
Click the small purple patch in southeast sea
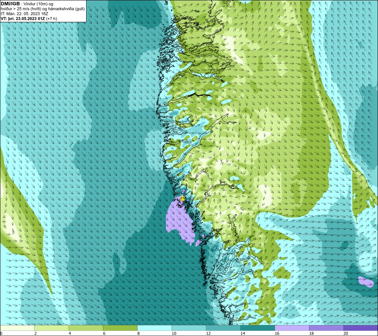(x=366, y=282)
